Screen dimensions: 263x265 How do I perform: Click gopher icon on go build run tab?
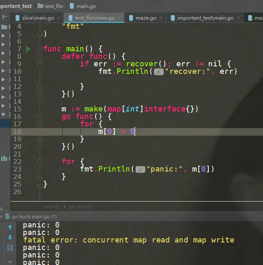pyautogui.click(x=8, y=216)
